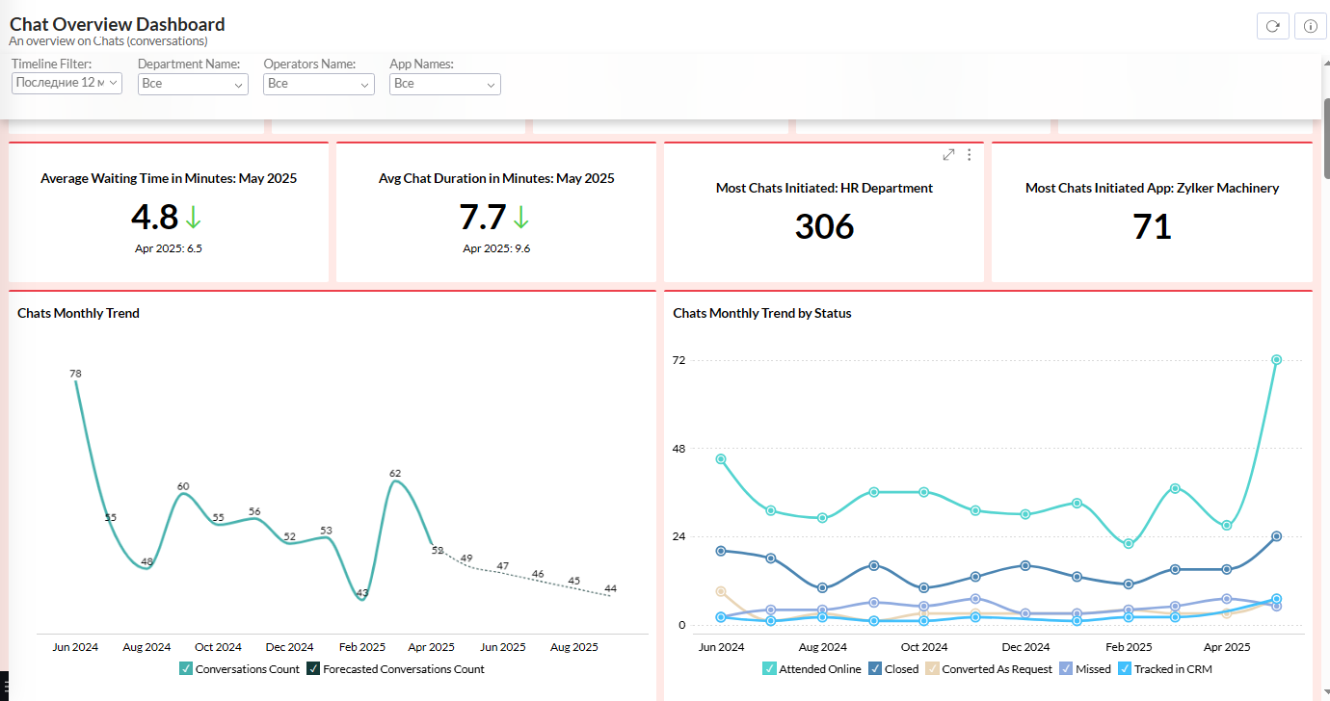The image size is (1330, 701).
Task: Toggle the Closed series legend checkbox
Action: tap(875, 669)
